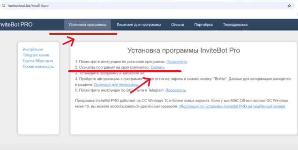Switch to the Партнёрка menu item
The image size is (298, 150).
(x=203, y=24)
